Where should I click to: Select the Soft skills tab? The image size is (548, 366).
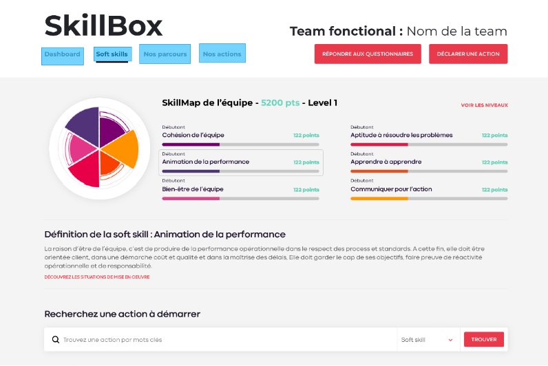pos(112,54)
